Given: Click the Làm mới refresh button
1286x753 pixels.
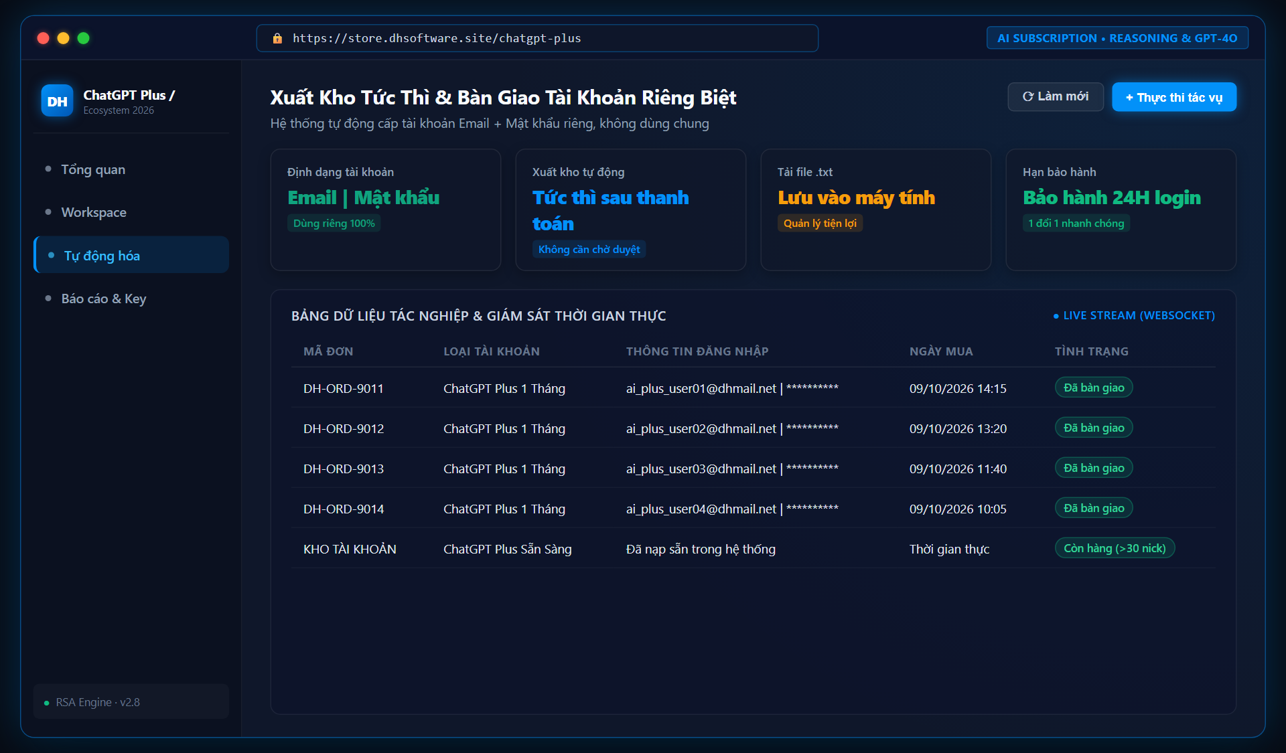Looking at the screenshot, I should (1056, 97).
